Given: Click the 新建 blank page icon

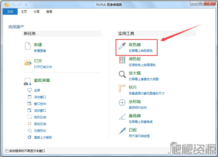Looking at the screenshot, I should 28,46.
